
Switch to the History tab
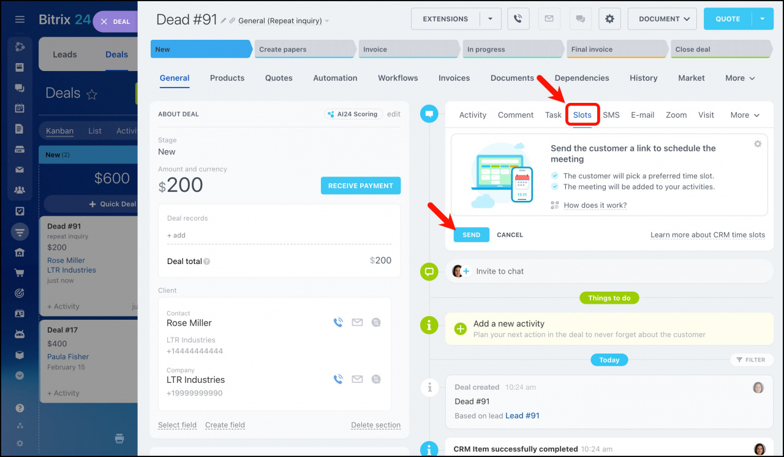pos(644,78)
